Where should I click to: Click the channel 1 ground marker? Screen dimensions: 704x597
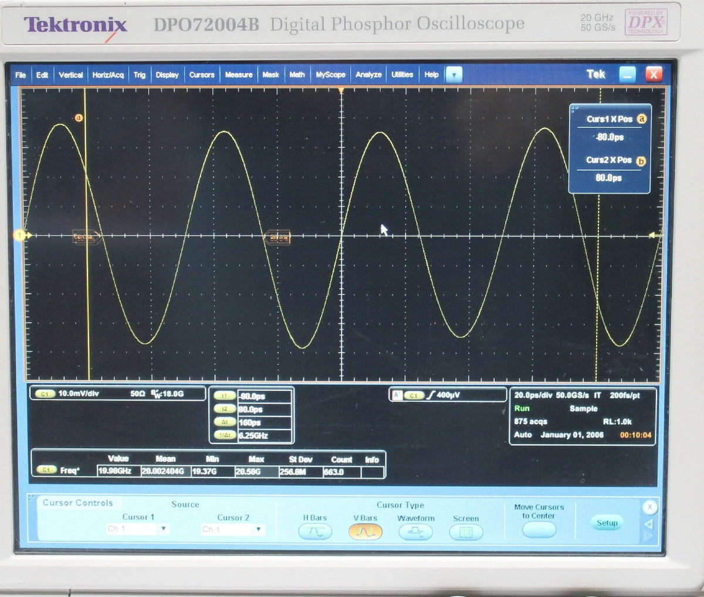[x=20, y=236]
